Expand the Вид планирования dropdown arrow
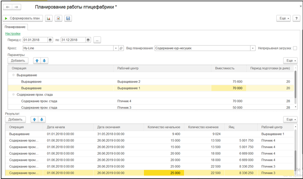This screenshot has width=303, height=179. [253, 48]
